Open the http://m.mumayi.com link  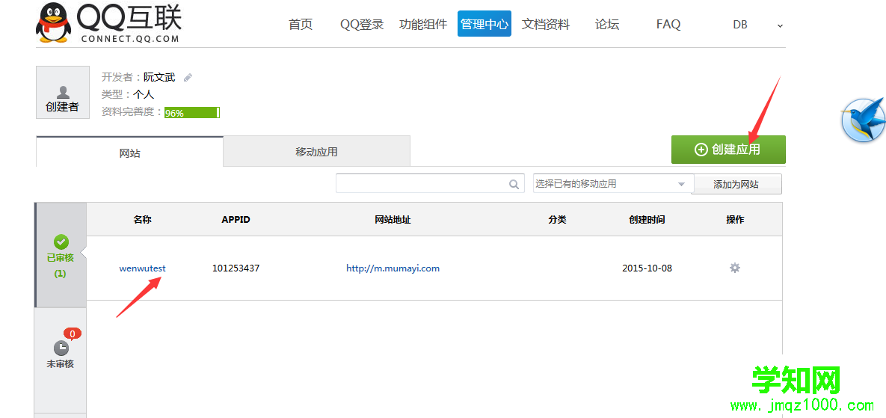[393, 268]
